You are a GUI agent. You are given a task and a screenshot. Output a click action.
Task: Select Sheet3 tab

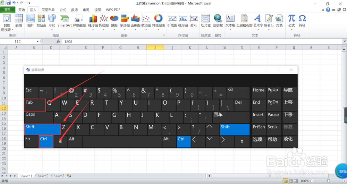tap(58, 176)
